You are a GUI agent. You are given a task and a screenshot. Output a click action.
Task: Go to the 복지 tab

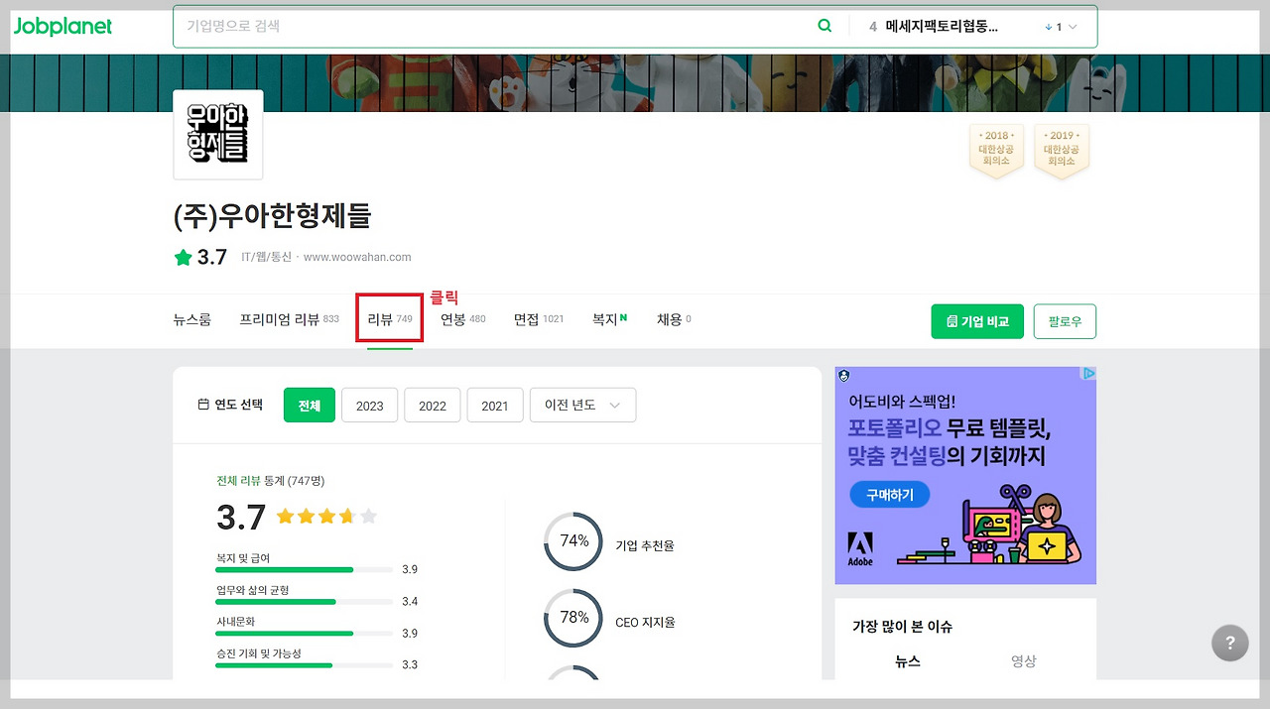coord(610,319)
